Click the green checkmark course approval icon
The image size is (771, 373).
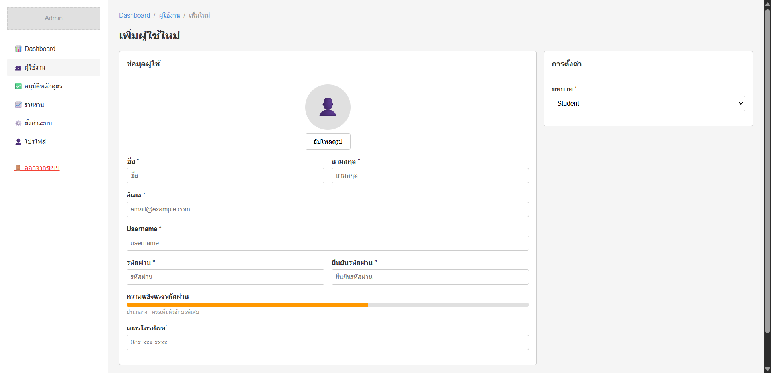(18, 86)
